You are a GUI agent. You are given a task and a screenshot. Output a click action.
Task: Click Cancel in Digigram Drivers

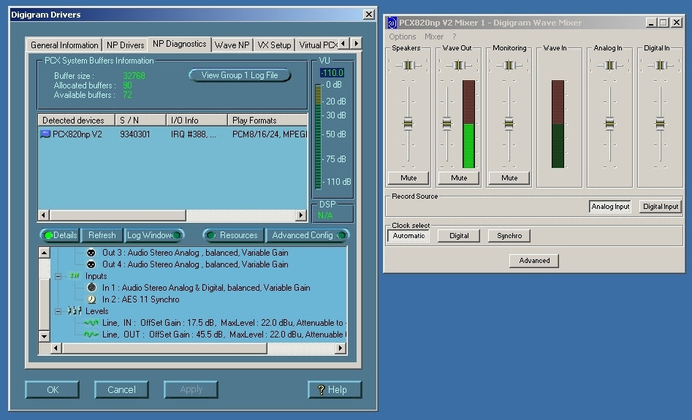[x=121, y=389]
